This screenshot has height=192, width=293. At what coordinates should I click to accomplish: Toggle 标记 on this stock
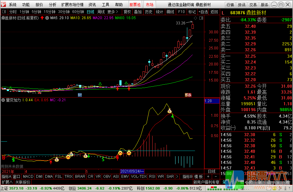click(x=192, y=12)
